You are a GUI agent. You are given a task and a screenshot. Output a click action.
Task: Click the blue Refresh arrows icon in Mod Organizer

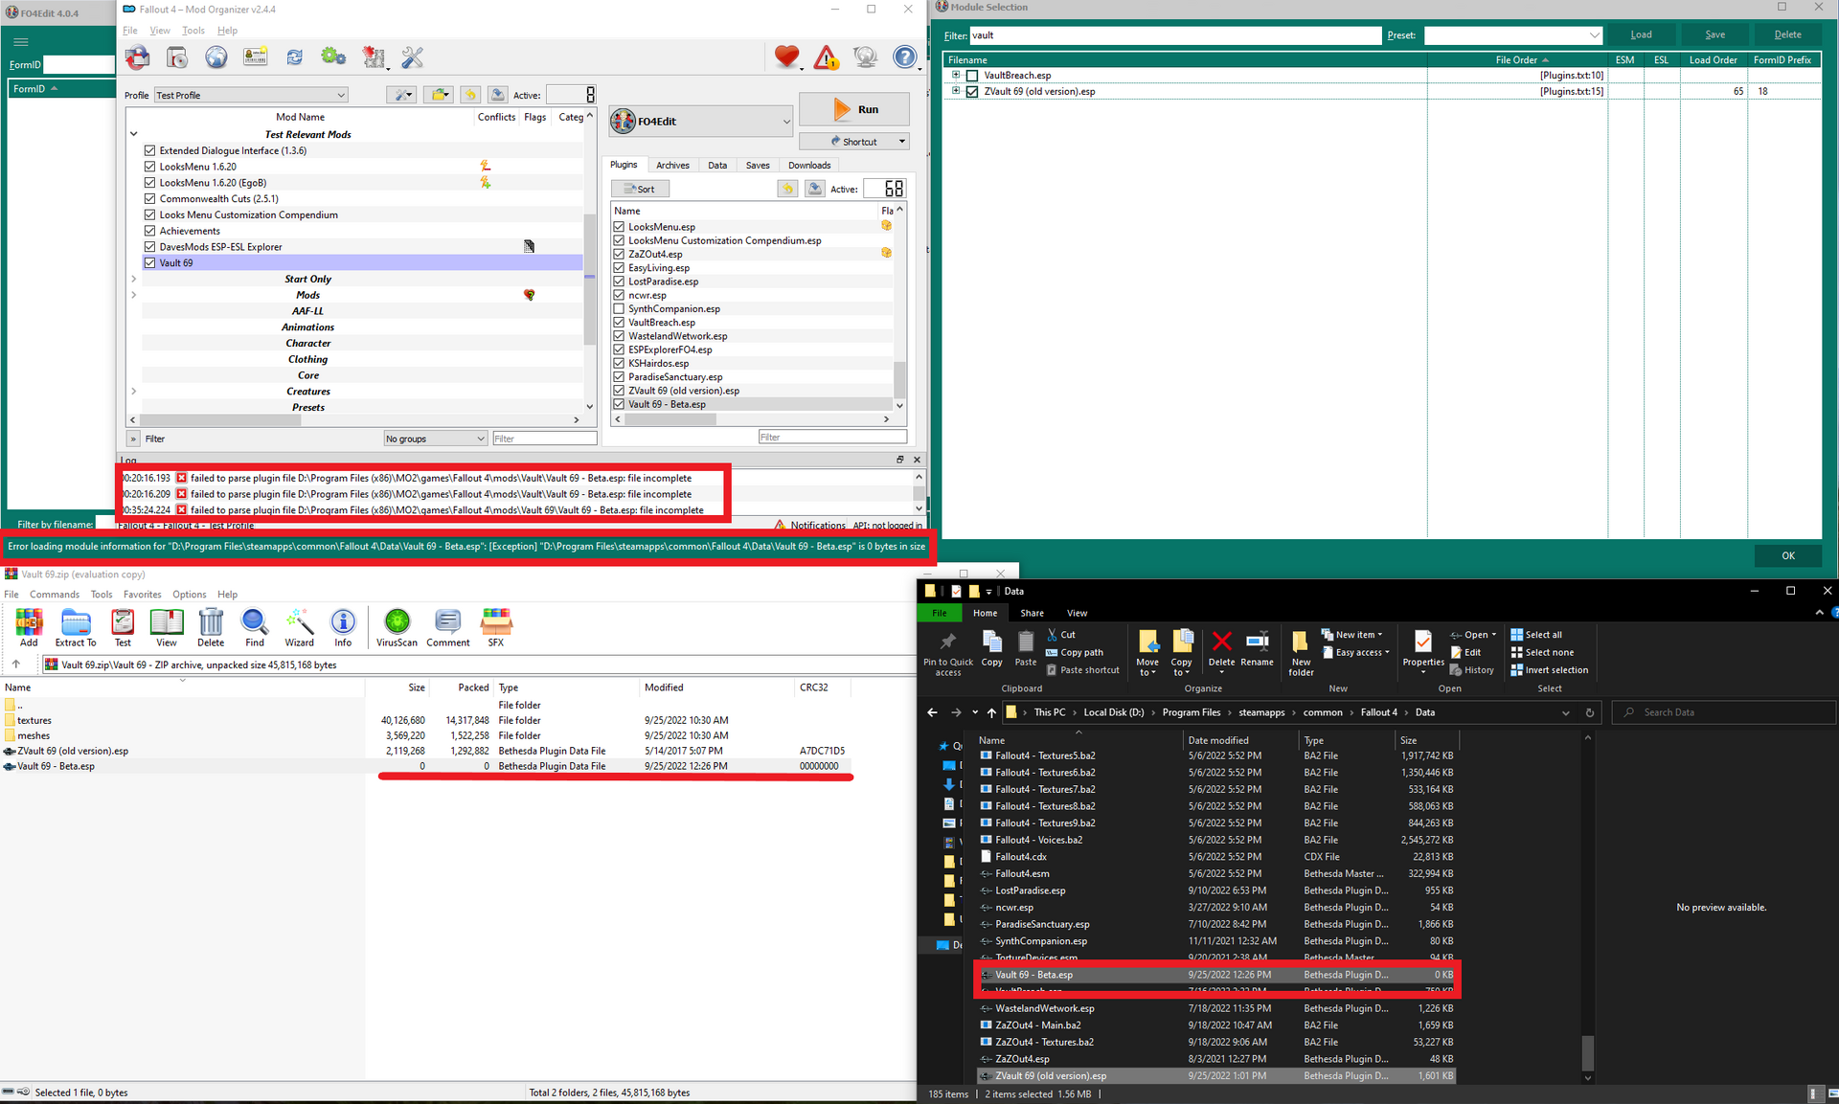295,57
